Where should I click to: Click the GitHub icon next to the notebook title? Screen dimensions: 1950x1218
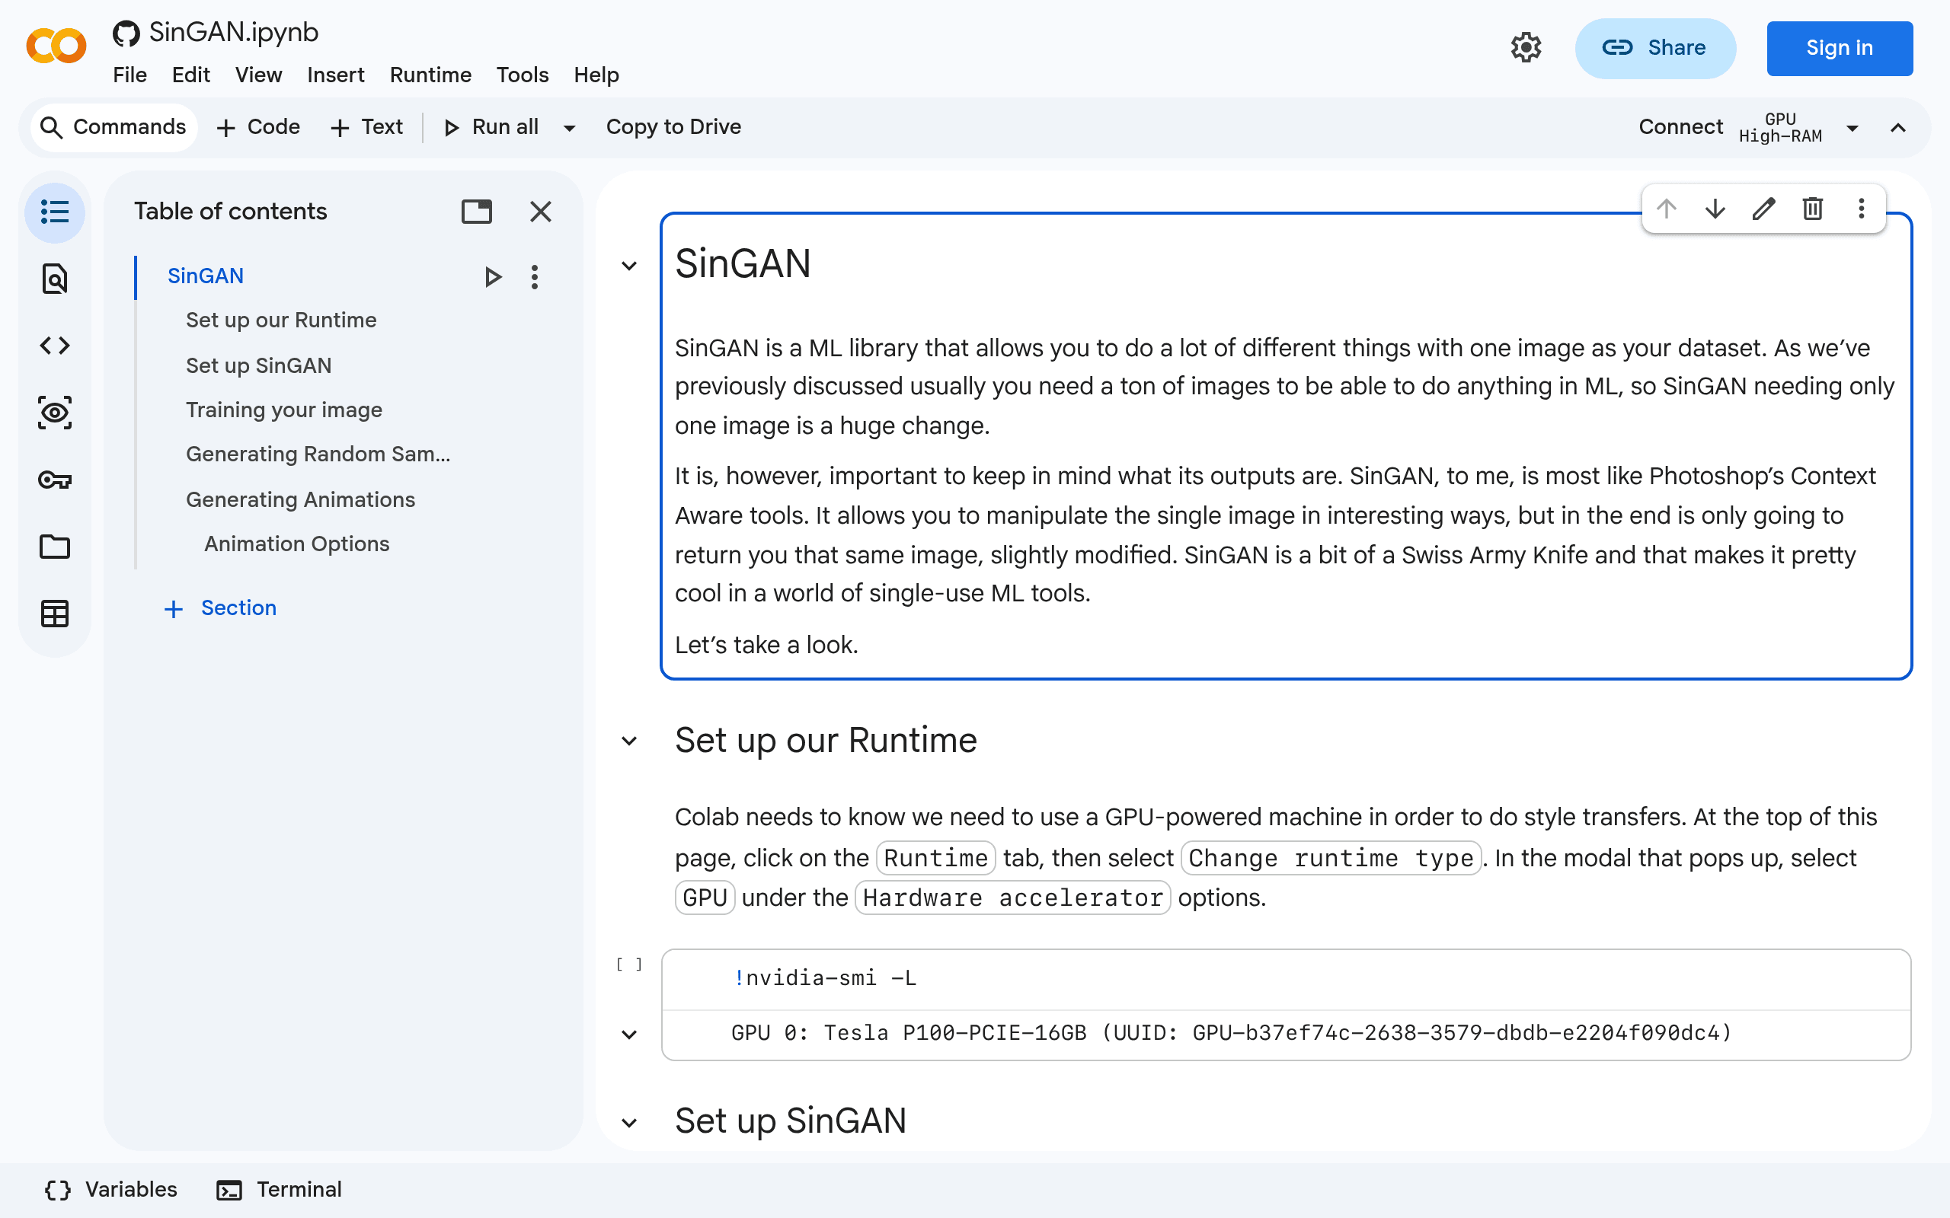click(x=126, y=33)
